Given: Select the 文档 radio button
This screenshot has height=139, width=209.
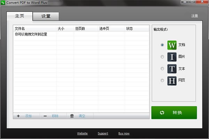Looking at the screenshot, I should (162, 45).
